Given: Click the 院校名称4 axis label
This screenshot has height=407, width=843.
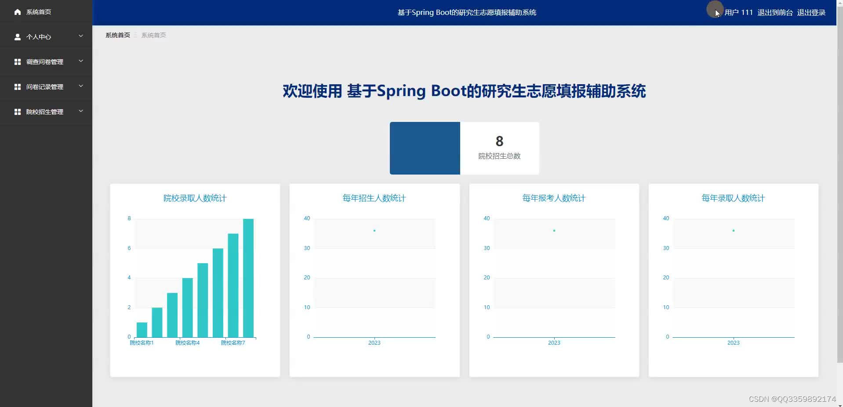Looking at the screenshot, I should [188, 343].
